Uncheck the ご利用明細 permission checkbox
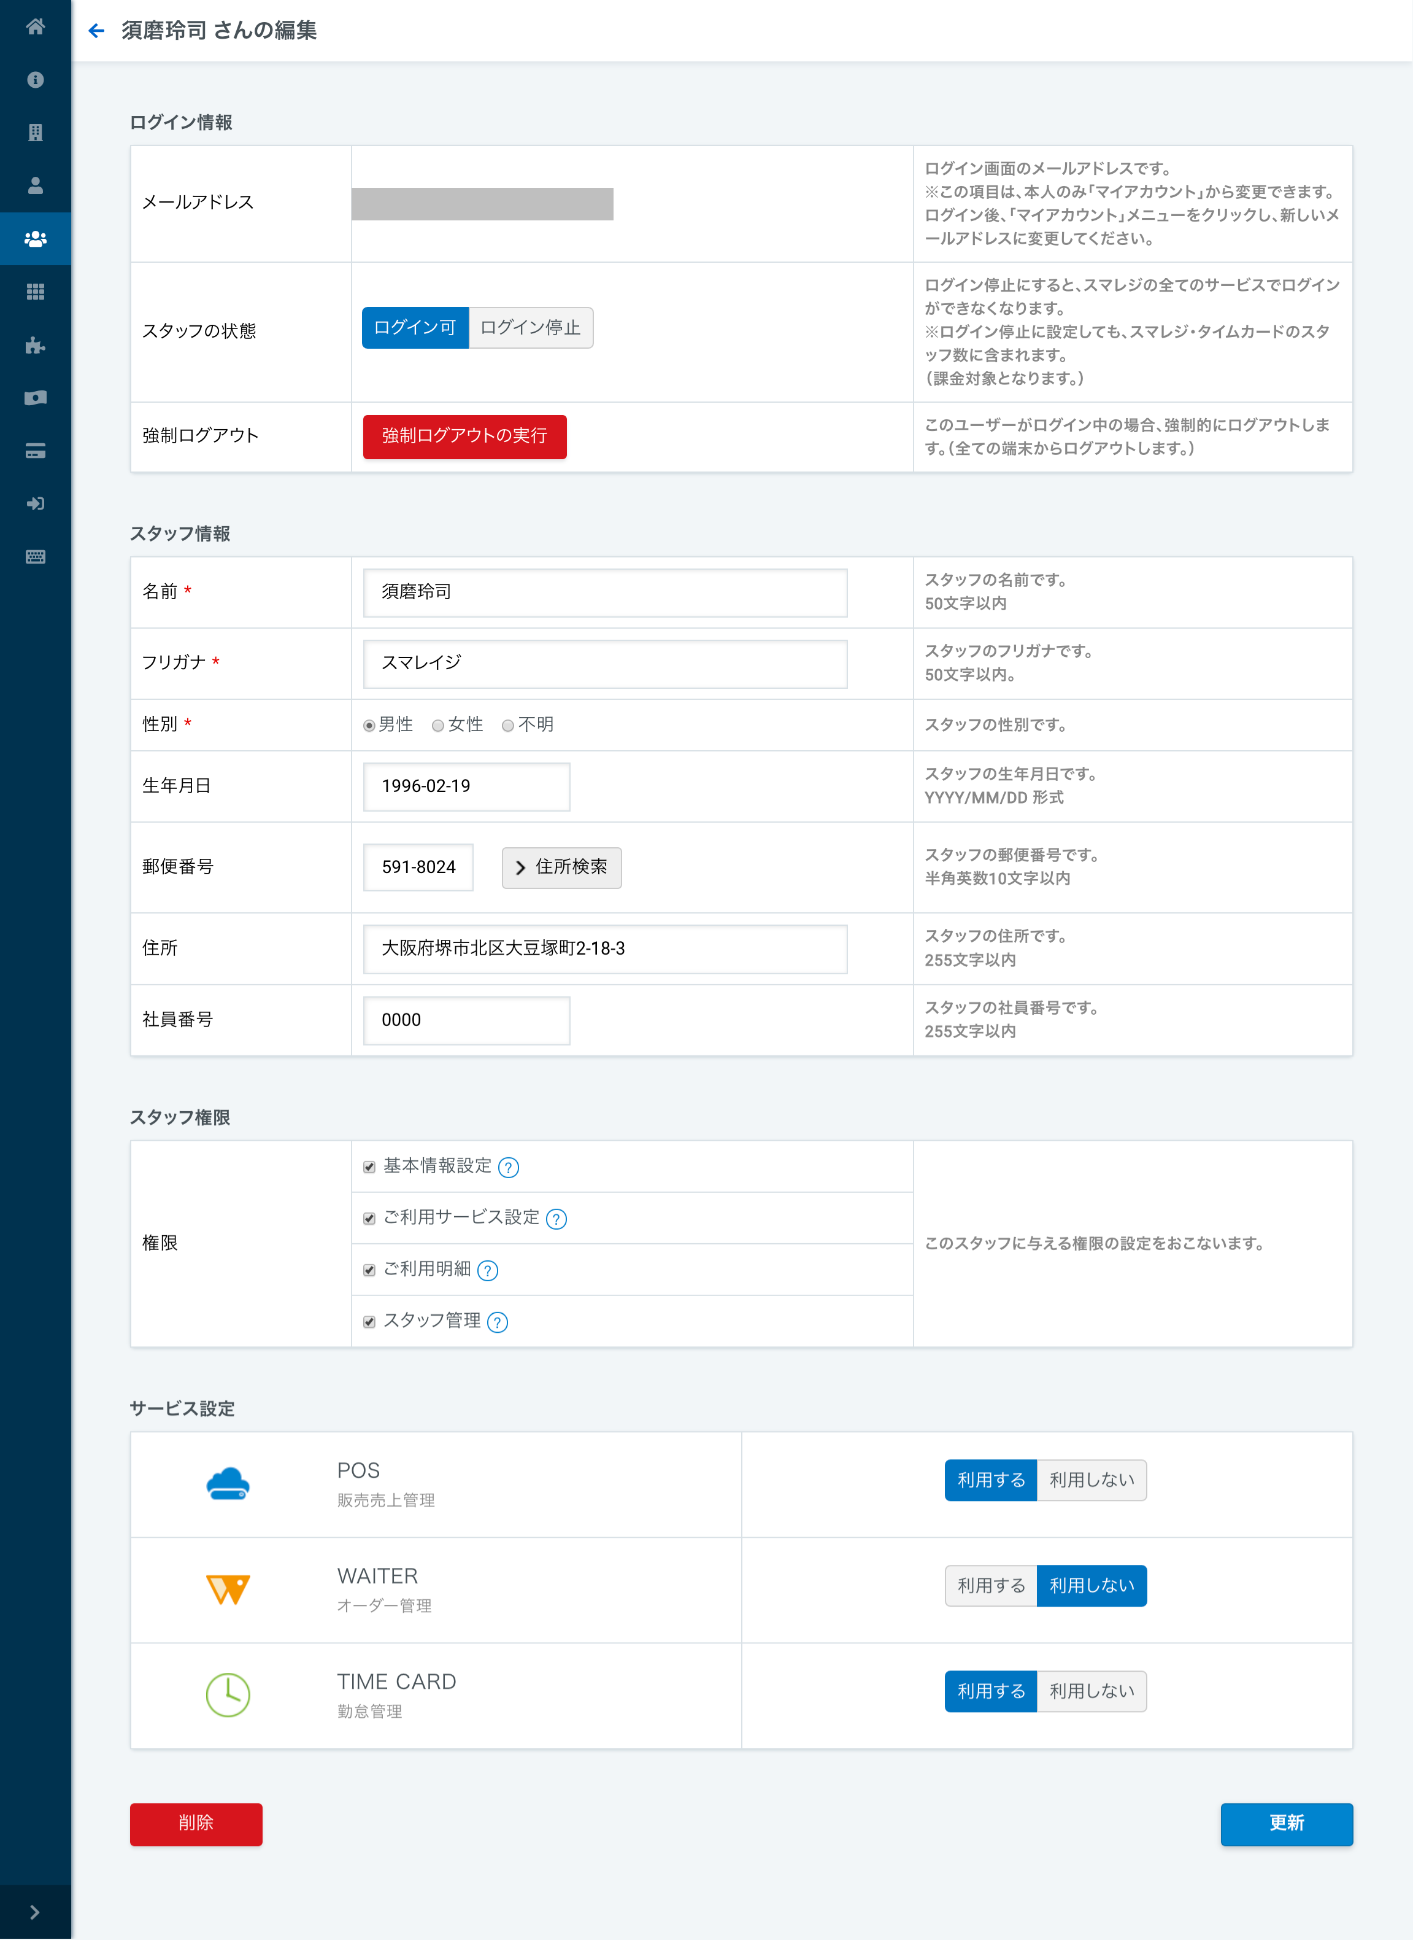Image resolution: width=1413 pixels, height=1940 pixels. click(369, 1270)
